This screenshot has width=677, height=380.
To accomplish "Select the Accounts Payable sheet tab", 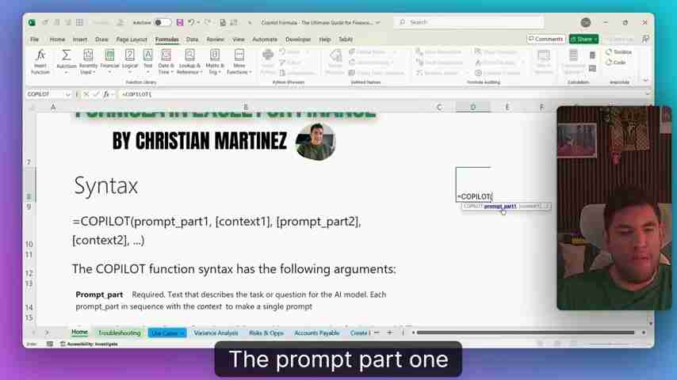I will pos(317,333).
